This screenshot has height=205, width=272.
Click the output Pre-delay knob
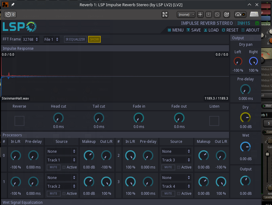(x=245, y=90)
